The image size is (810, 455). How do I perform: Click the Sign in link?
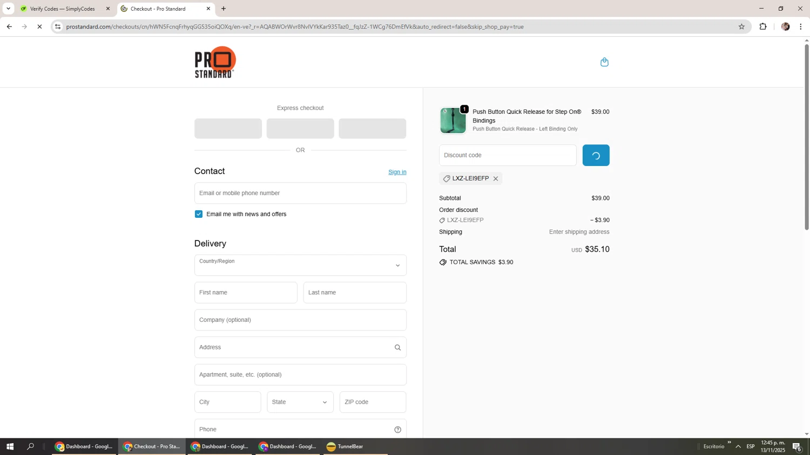click(x=397, y=172)
